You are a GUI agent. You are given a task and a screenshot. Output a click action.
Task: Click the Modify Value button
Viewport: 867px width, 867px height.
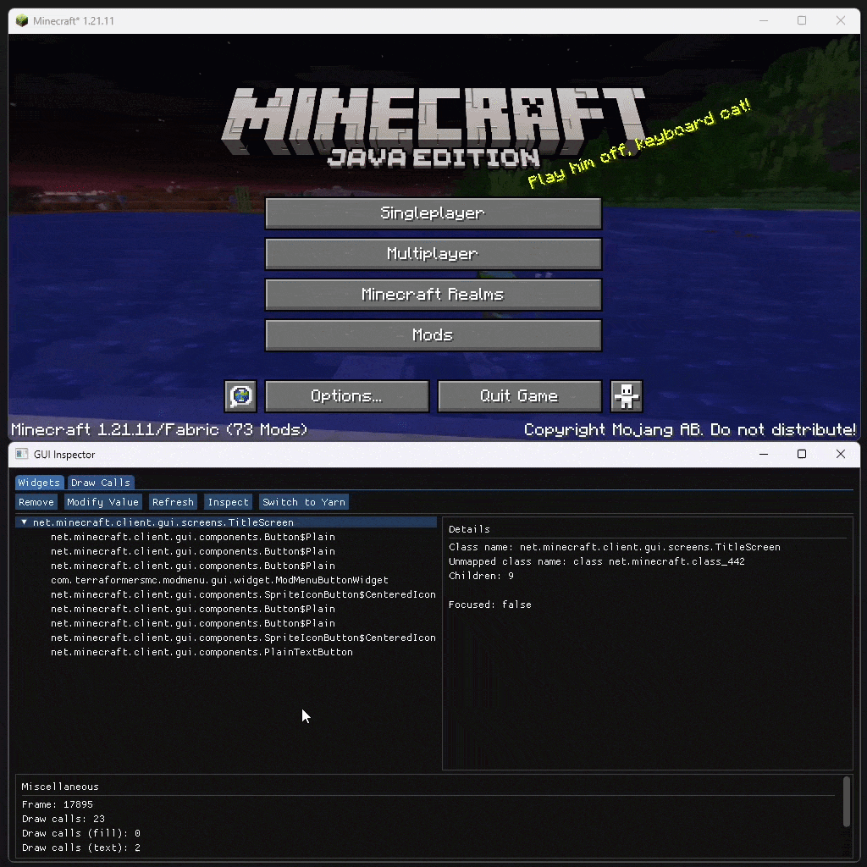pyautogui.click(x=102, y=502)
